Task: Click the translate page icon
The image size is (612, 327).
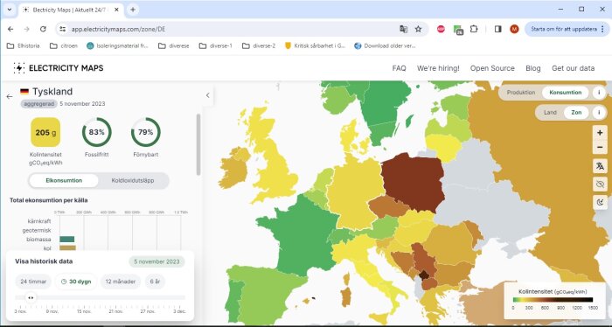Action: (403, 29)
